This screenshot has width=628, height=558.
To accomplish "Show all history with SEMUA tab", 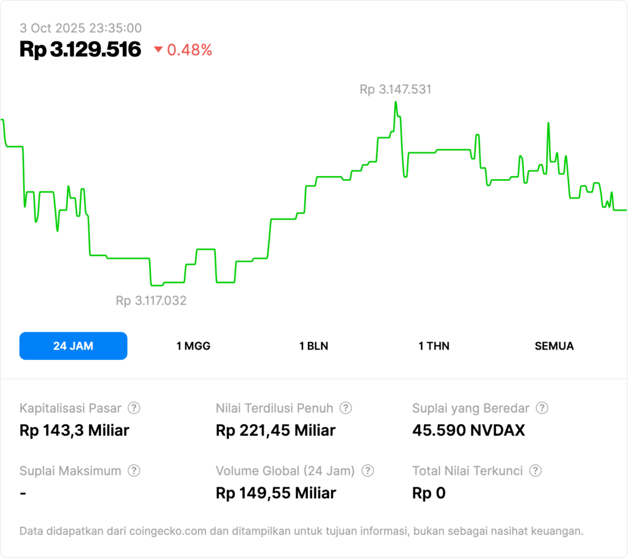I will [554, 346].
